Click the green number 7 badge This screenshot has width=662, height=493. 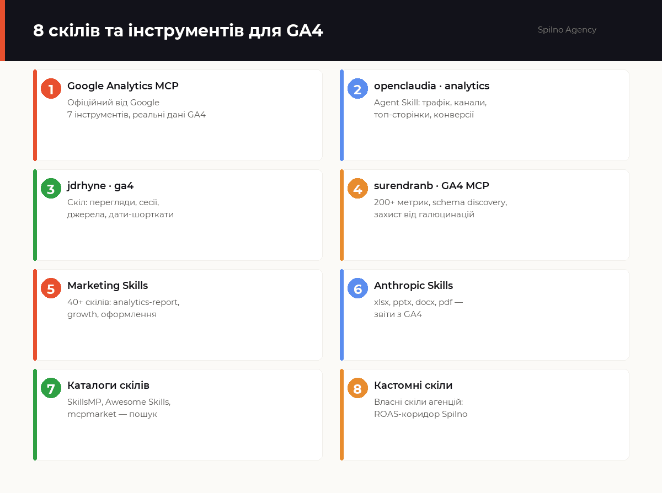(51, 388)
